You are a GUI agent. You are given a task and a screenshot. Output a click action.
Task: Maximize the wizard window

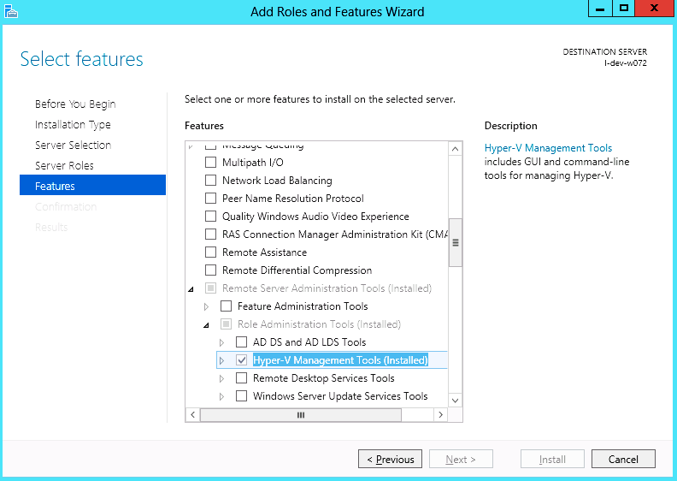624,9
